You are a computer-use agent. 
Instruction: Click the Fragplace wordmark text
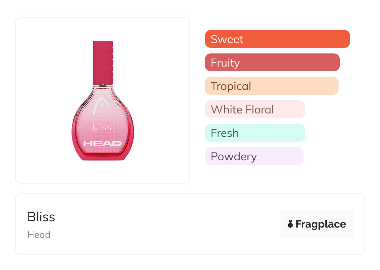(321, 224)
